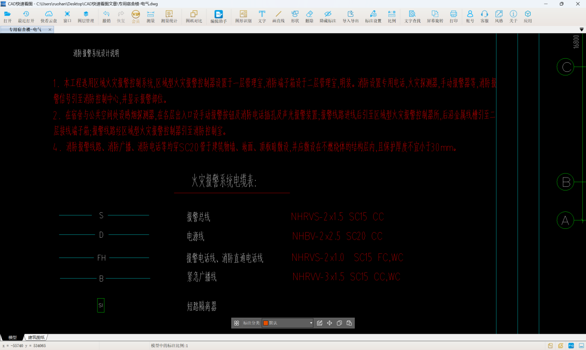Image resolution: width=586 pixels, height=350 pixels.
Task: Open 图纸对比 drawing comparison
Action: point(193,17)
